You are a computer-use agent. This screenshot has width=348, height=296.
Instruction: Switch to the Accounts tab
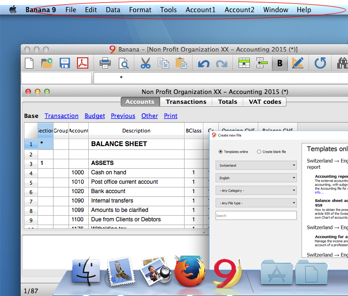(140, 101)
